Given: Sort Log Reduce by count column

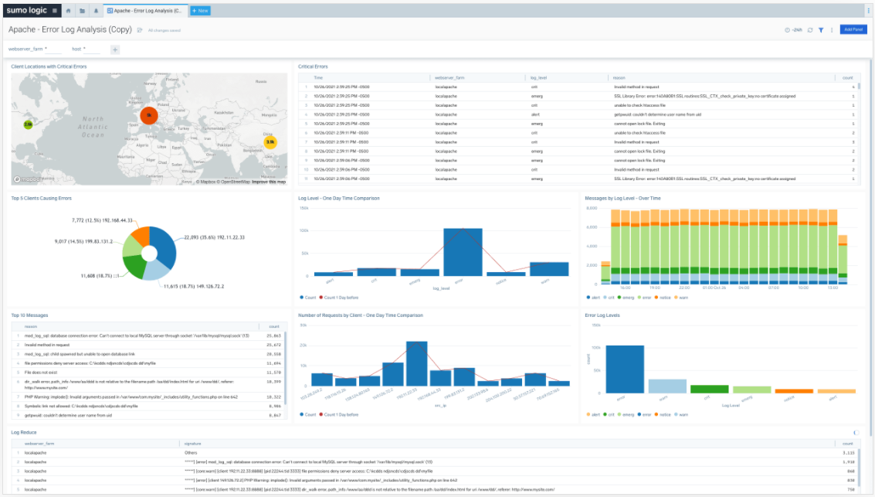Looking at the screenshot, I should [x=848, y=444].
